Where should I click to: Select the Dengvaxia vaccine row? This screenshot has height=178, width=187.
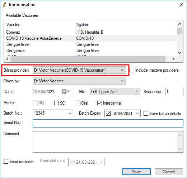(91, 50)
